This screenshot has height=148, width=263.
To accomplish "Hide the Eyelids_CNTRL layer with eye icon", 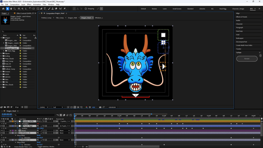I will [2, 121].
